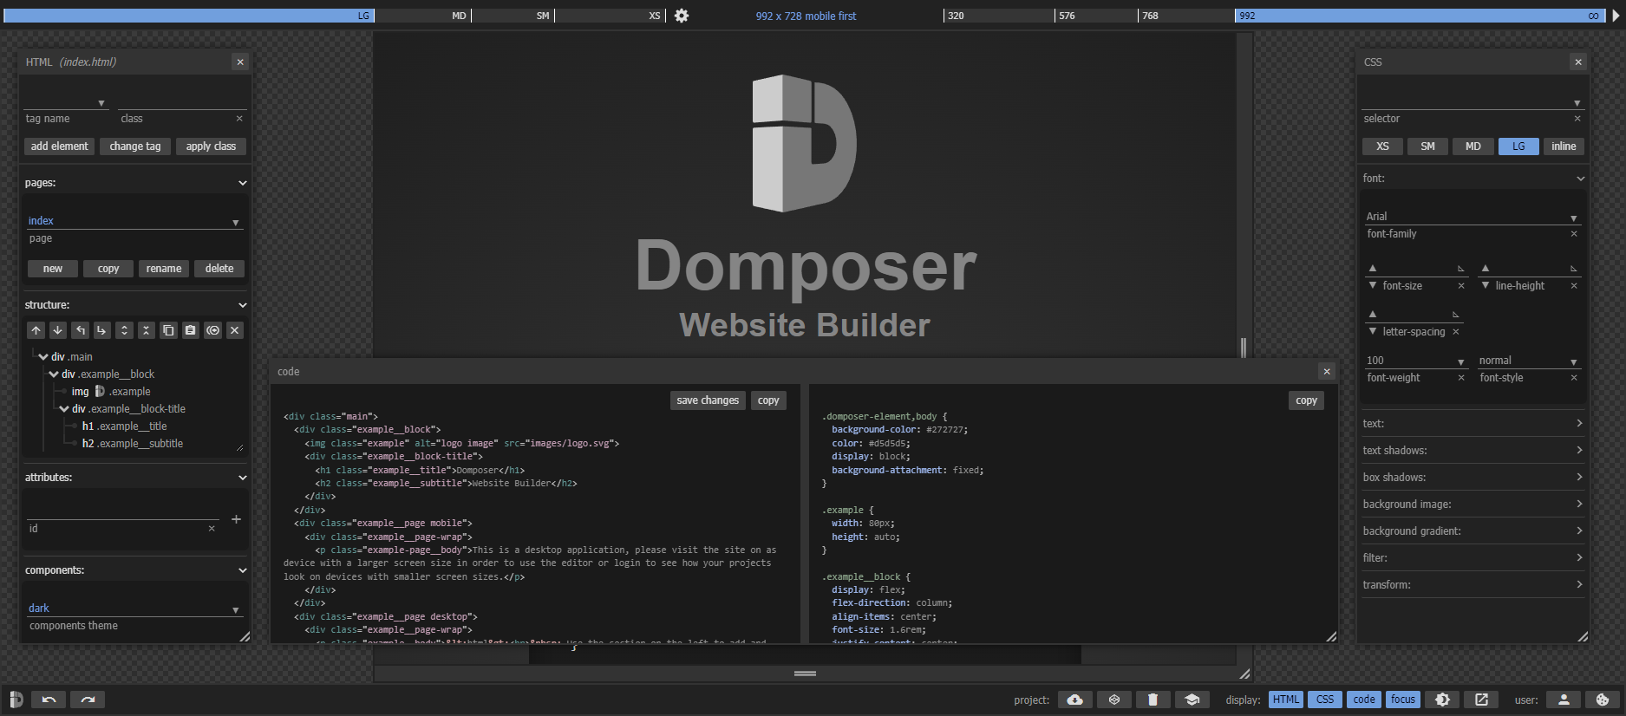Click the Domposer logo in bottom-left corner
Screen dimensions: 1626x716
tap(16, 700)
